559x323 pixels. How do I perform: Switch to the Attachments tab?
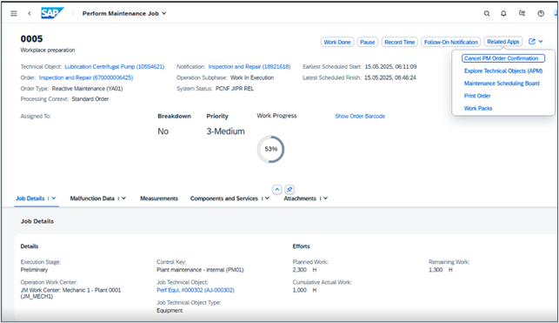coord(300,199)
